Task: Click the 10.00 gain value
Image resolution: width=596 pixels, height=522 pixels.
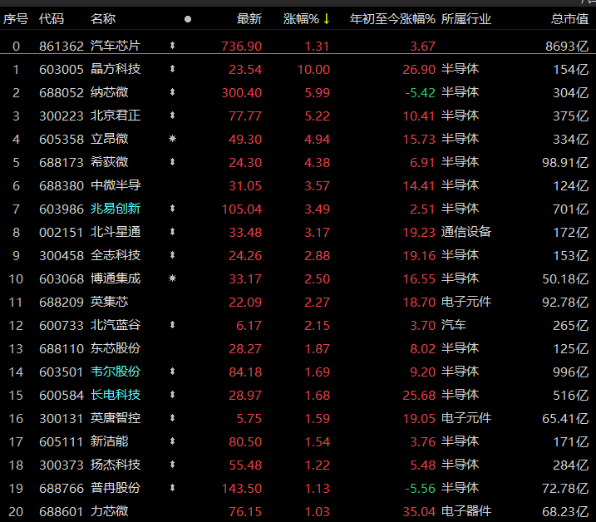Action: 313,69
